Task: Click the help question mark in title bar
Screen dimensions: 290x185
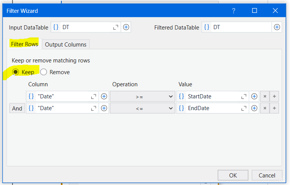Action: pyautogui.click(x=234, y=11)
